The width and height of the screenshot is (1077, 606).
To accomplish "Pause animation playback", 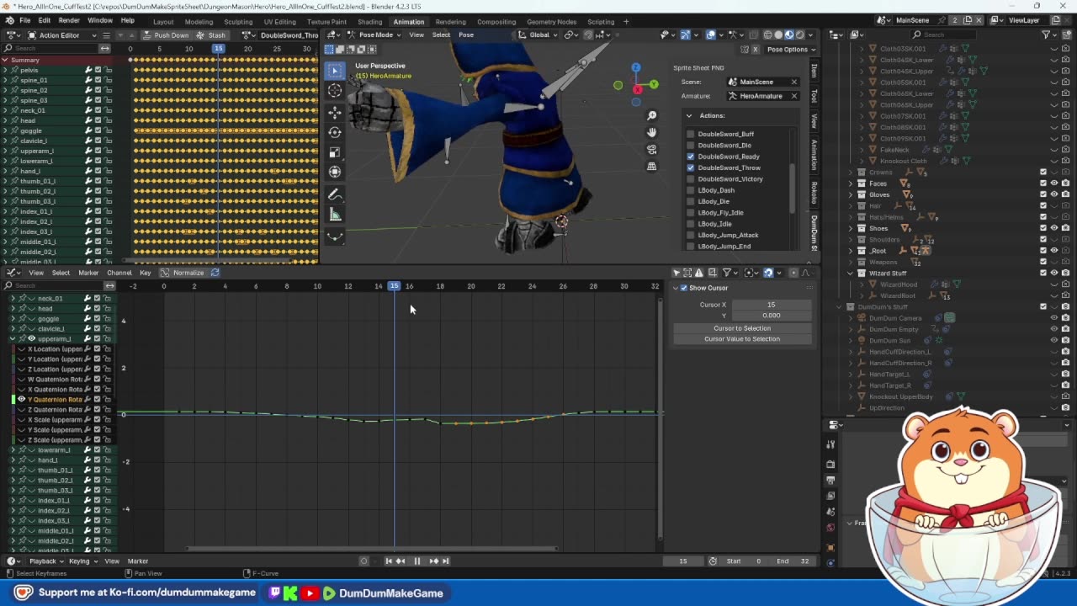I will coord(416,561).
